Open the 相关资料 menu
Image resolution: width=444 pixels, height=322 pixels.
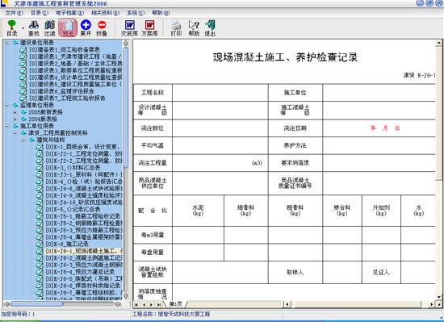pos(105,13)
